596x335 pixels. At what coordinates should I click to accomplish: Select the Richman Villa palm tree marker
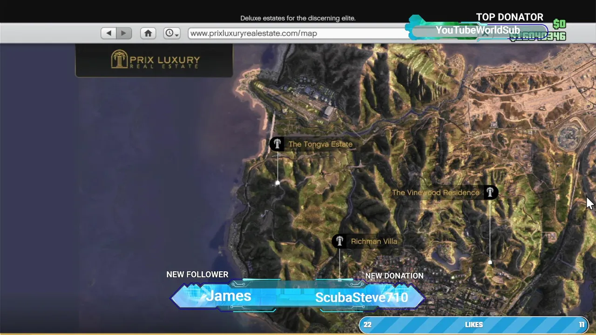tap(339, 241)
